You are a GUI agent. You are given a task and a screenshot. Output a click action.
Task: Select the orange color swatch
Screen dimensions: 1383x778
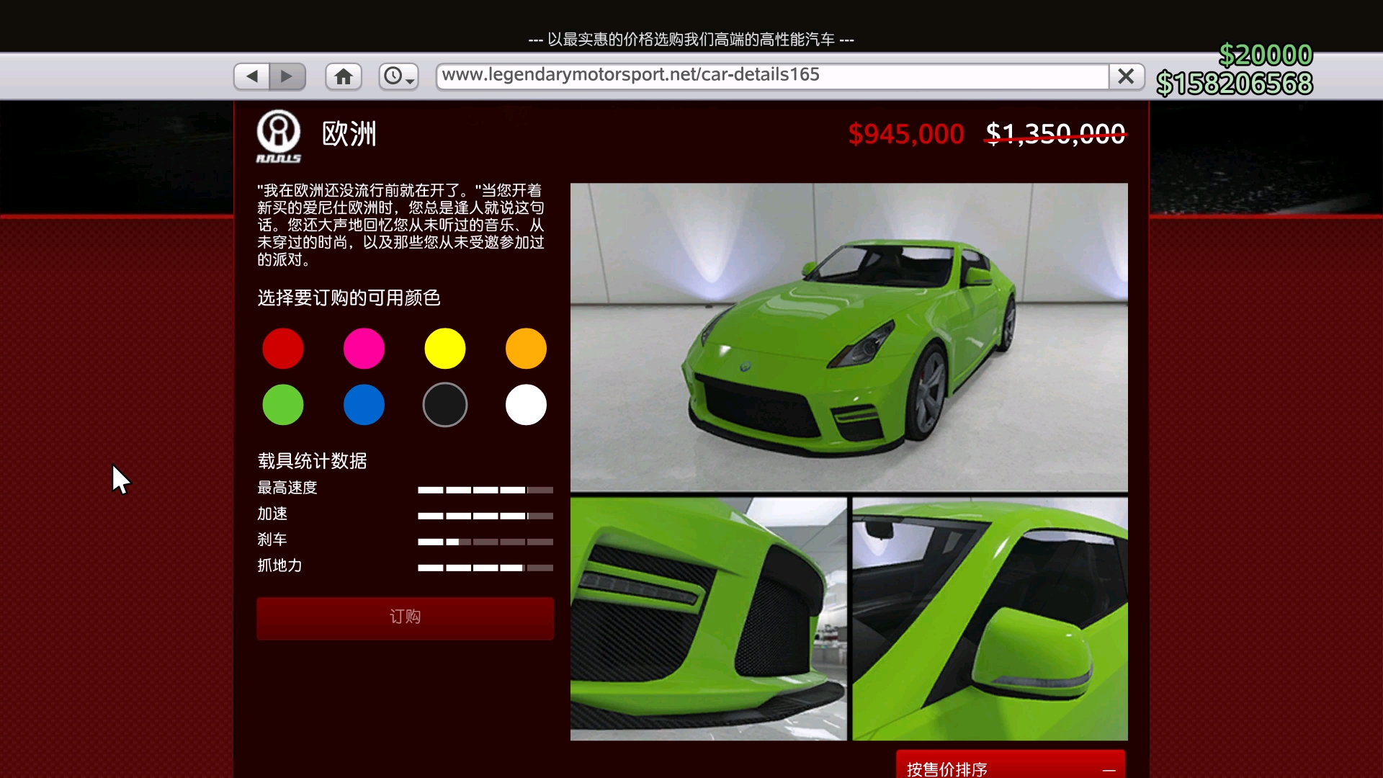coord(526,349)
